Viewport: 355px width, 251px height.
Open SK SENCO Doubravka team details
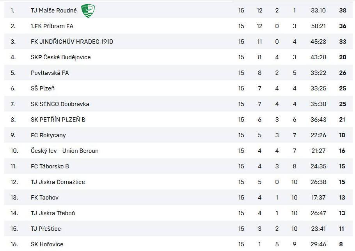click(60, 104)
